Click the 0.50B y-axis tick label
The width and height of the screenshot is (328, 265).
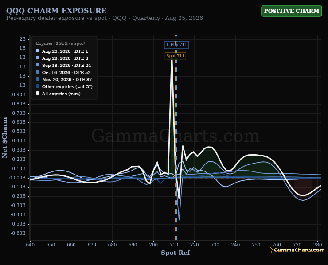(19, 131)
